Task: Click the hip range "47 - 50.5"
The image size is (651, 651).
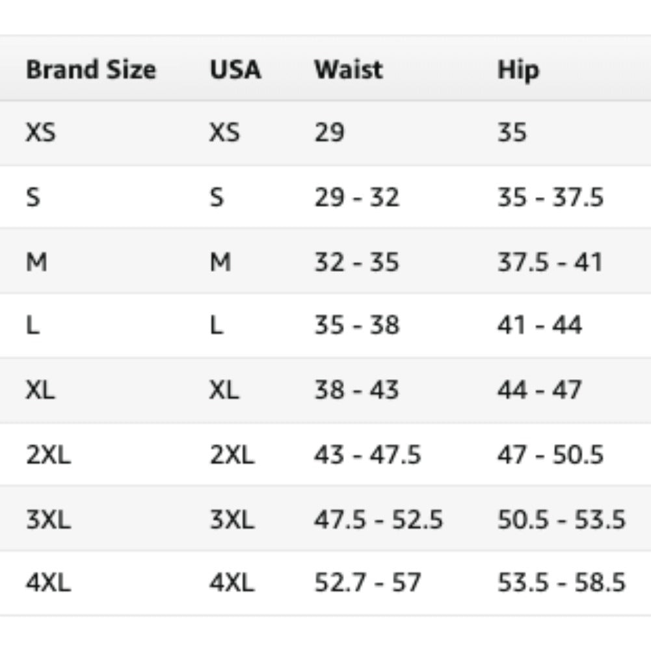Action: [550, 455]
